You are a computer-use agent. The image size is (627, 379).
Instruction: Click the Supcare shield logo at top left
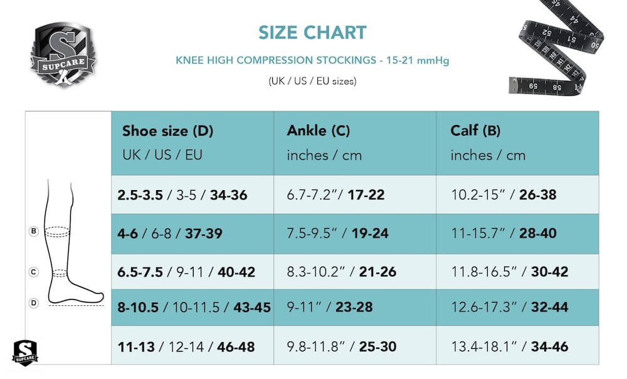coord(63,54)
